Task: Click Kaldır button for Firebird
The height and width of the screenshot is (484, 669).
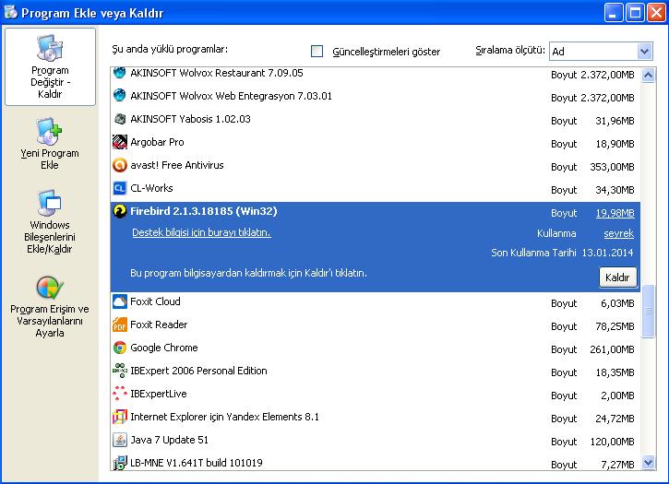Action: (617, 277)
